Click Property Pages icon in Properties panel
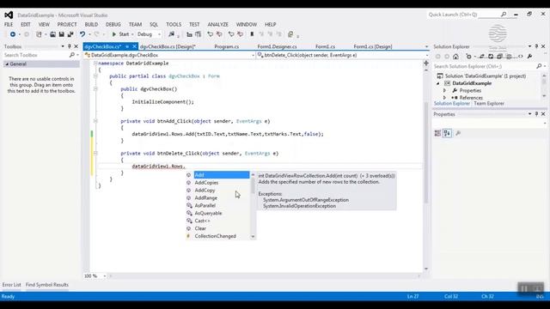 458,133
